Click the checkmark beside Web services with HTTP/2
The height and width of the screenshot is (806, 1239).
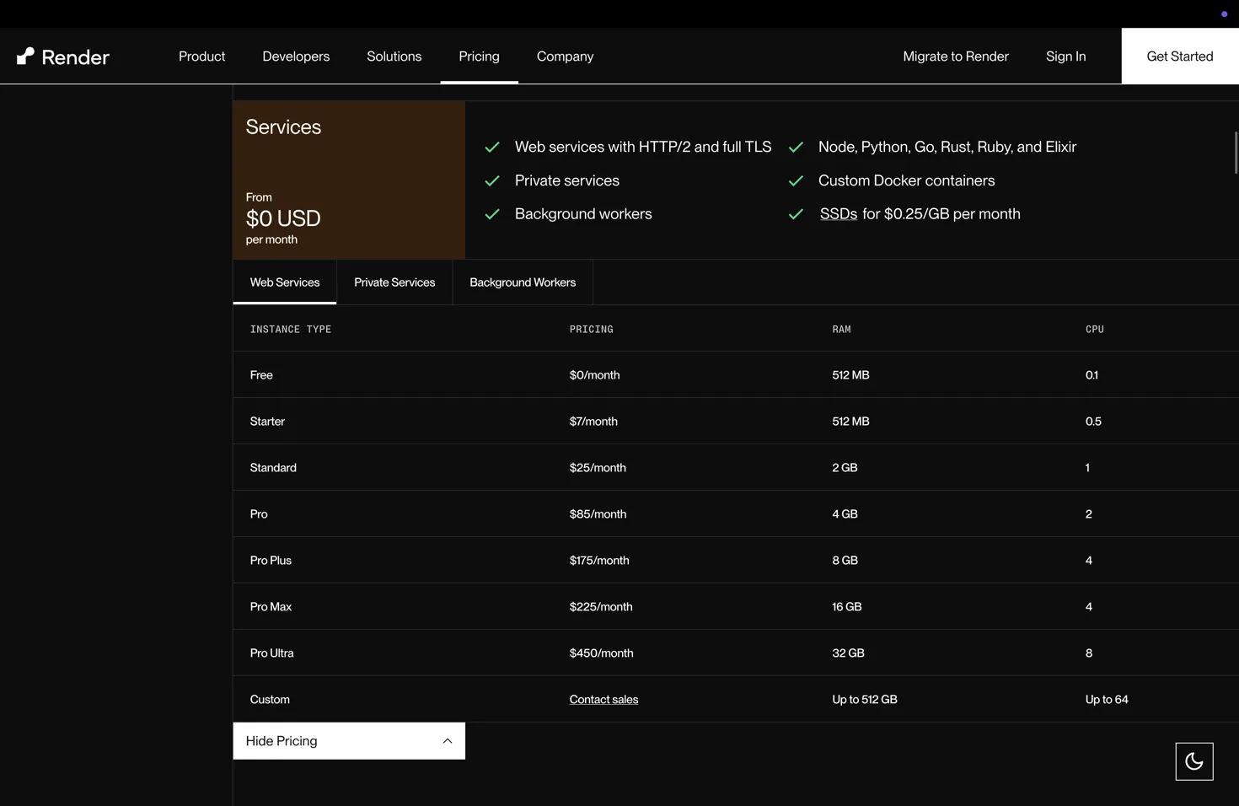pyautogui.click(x=492, y=147)
